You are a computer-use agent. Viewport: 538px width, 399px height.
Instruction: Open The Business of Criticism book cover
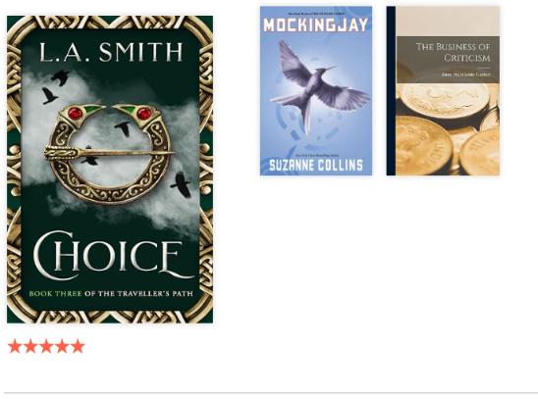443,91
